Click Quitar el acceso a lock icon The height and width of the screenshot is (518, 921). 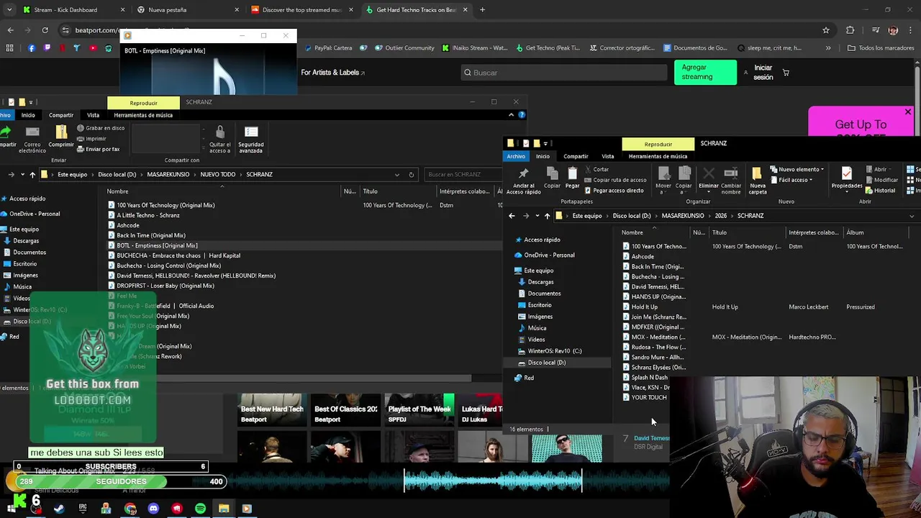pyautogui.click(x=220, y=132)
